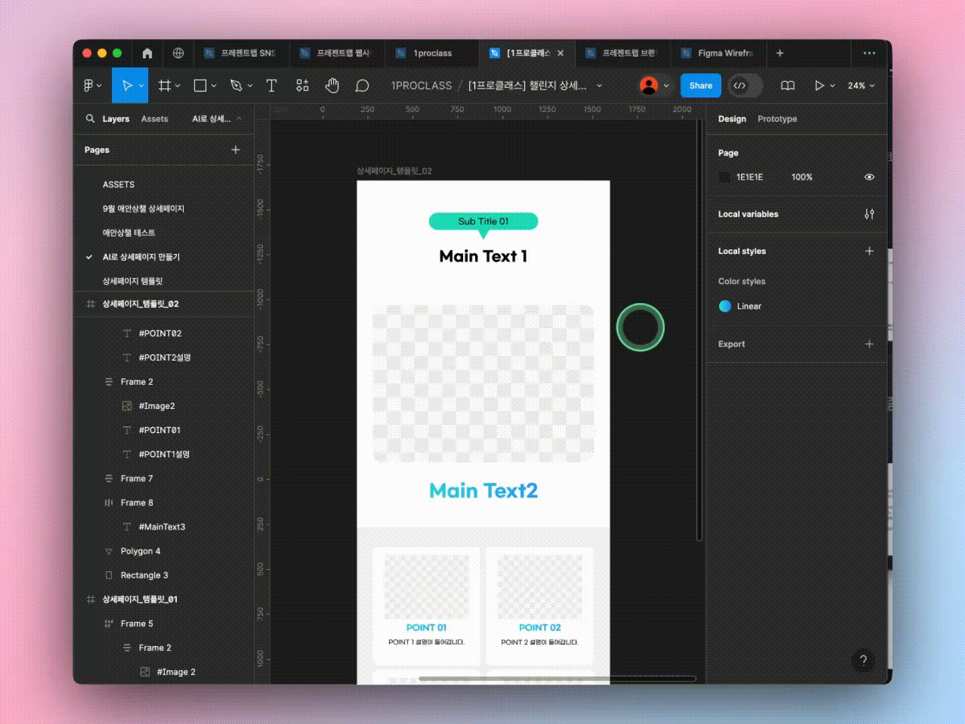Image resolution: width=965 pixels, height=724 pixels.
Task: Open Local variables settings icon
Action: point(869,214)
